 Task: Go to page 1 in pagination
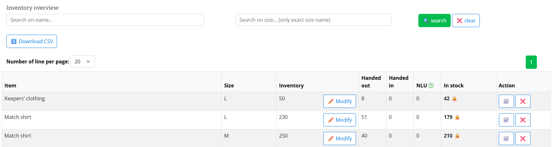click(531, 62)
